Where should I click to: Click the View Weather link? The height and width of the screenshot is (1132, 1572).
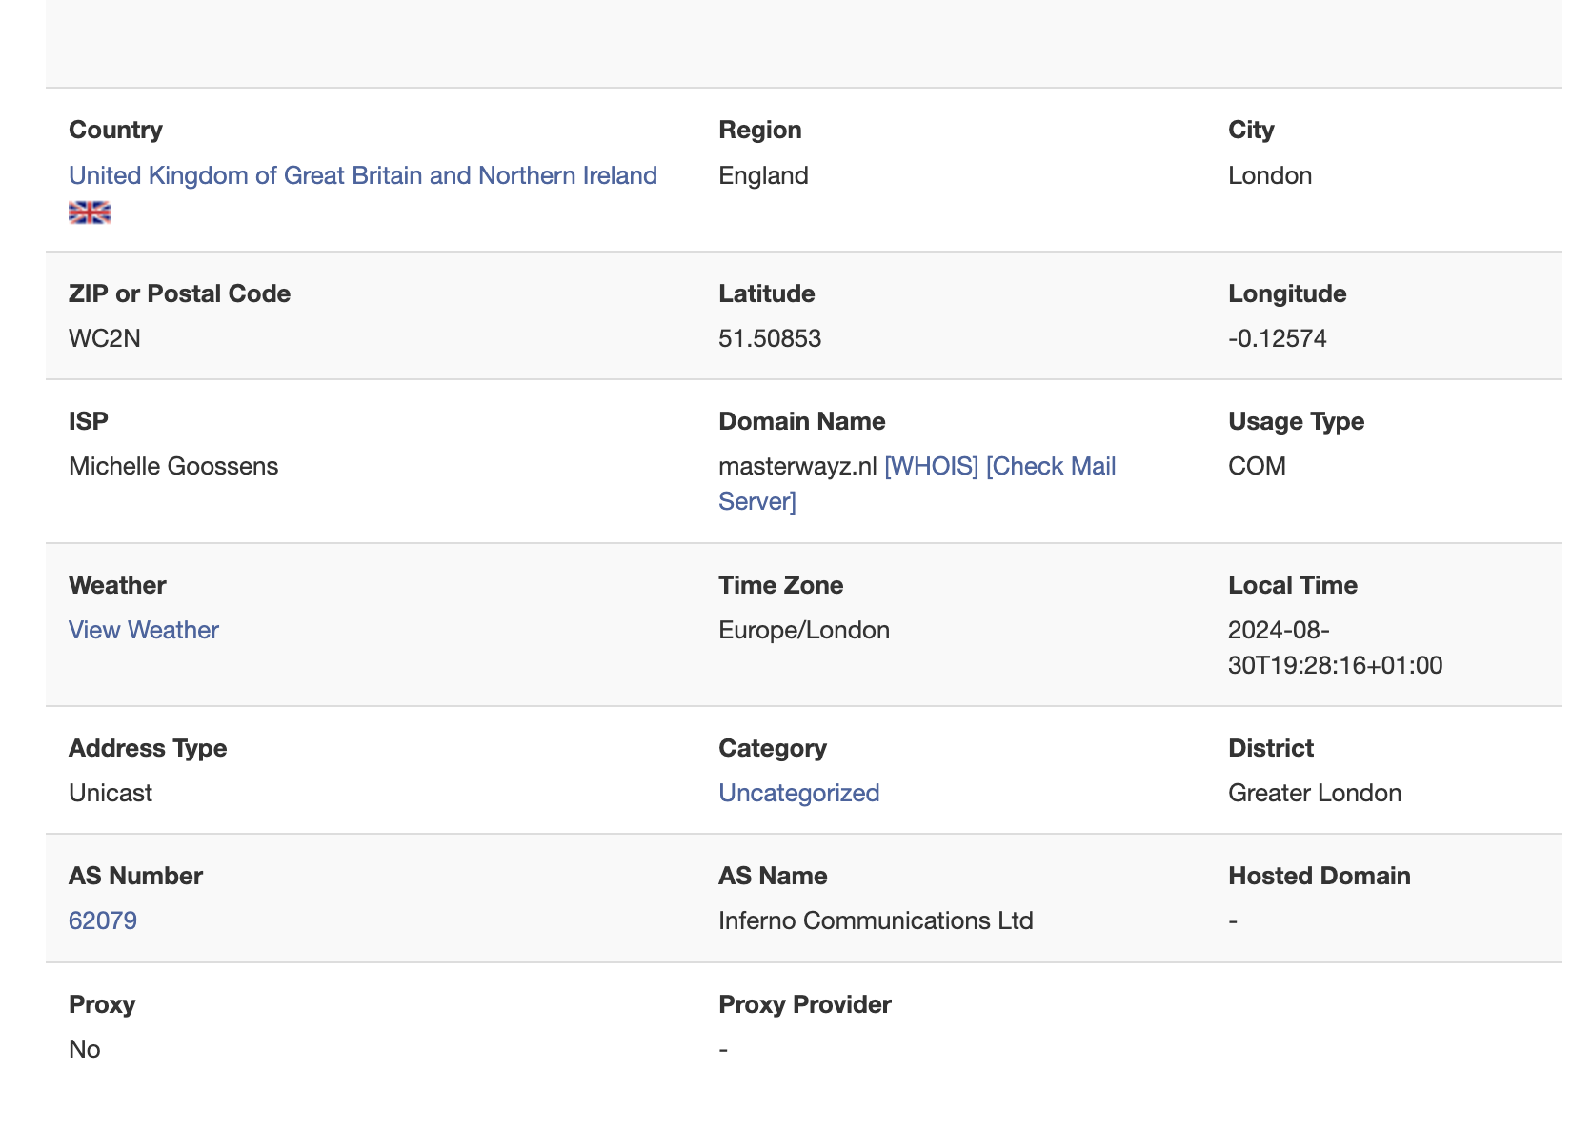144,630
